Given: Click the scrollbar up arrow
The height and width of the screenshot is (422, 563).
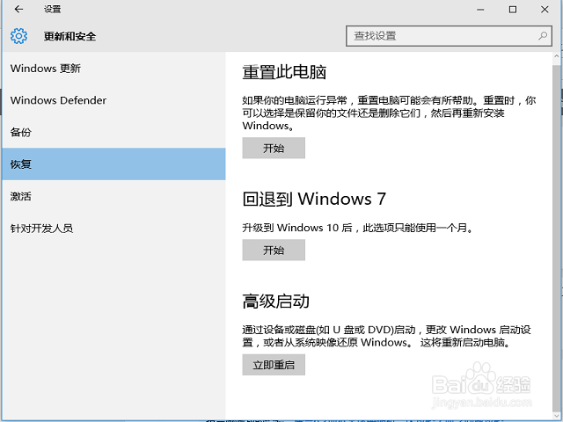Looking at the screenshot, I should tap(557, 56).
